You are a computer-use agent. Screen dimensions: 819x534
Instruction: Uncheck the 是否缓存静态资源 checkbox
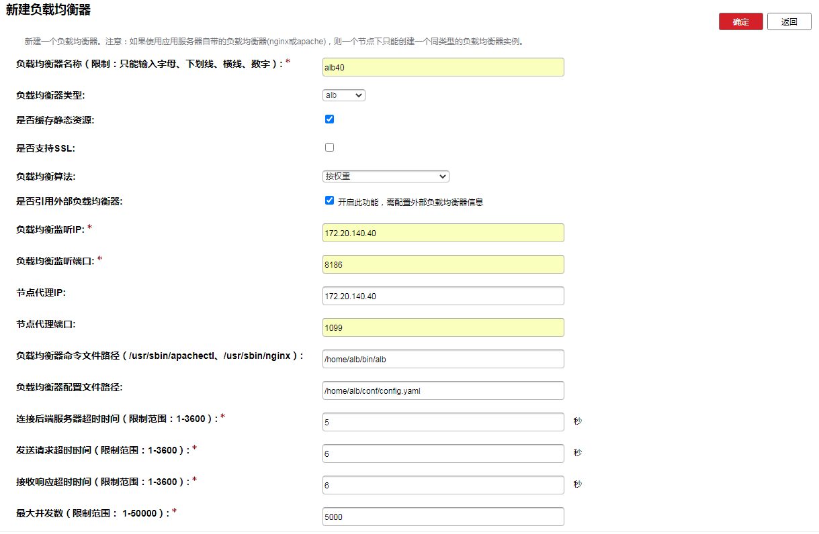coord(329,119)
